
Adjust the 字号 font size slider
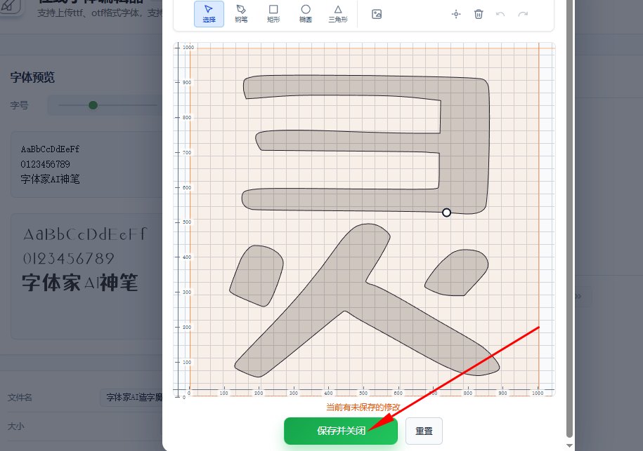[x=92, y=104]
